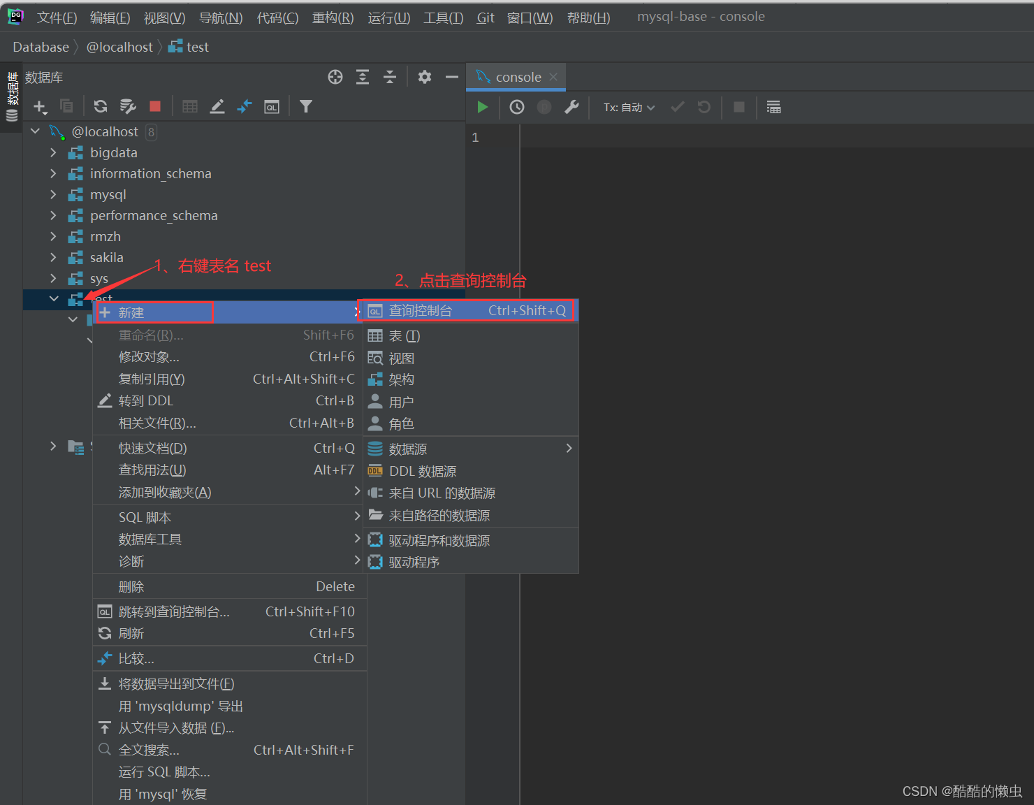The height and width of the screenshot is (805, 1034).
Task: Expand the mysql schema node
Action: [53, 194]
